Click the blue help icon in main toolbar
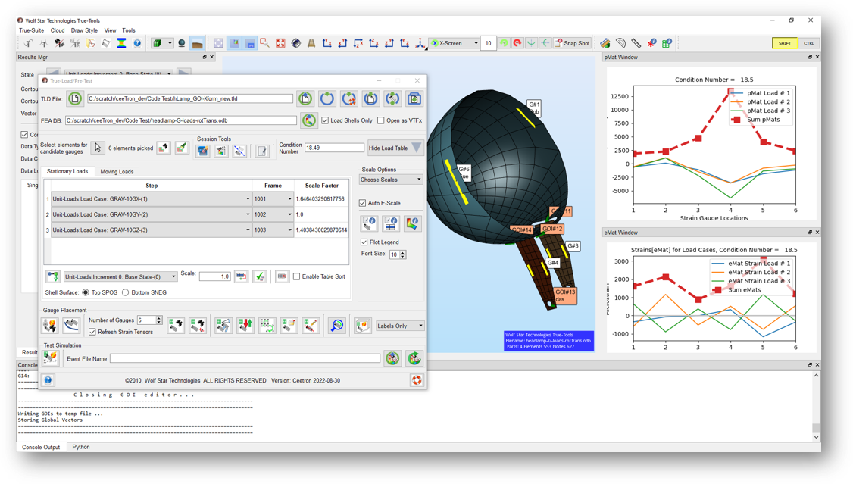This screenshot has width=853, height=484. click(137, 43)
